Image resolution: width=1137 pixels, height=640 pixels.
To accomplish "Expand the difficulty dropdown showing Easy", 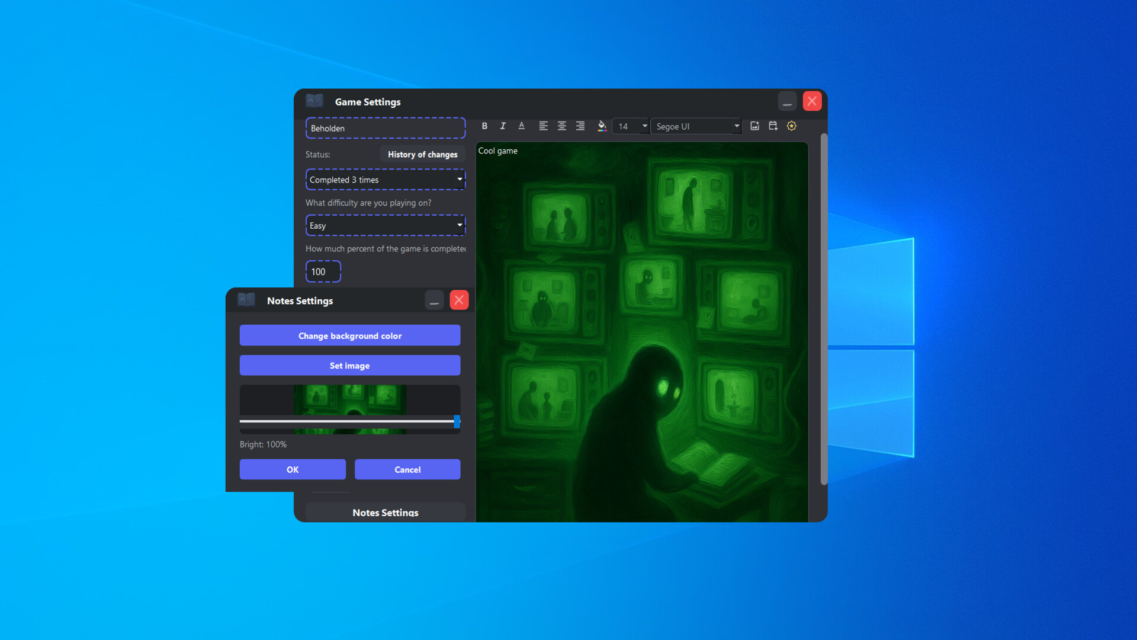I will click(385, 225).
